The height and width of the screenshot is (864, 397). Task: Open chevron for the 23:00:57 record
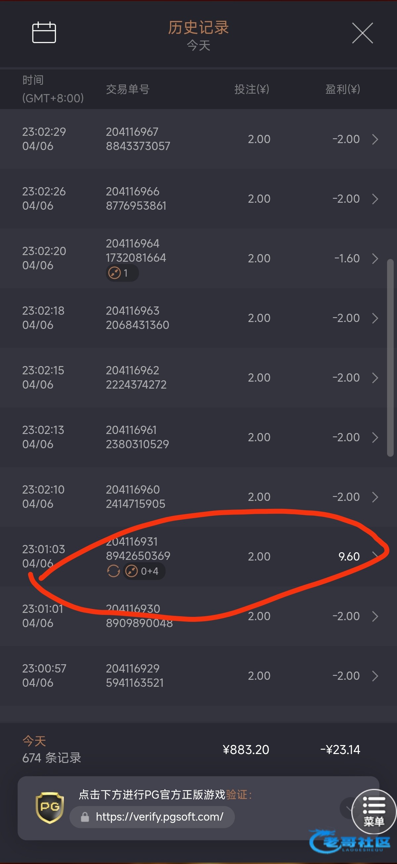coord(375,676)
